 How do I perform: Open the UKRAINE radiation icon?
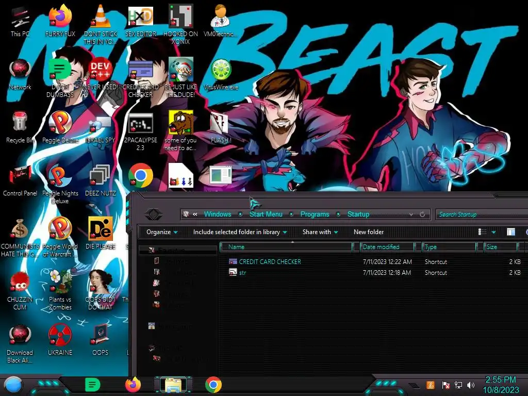point(60,340)
